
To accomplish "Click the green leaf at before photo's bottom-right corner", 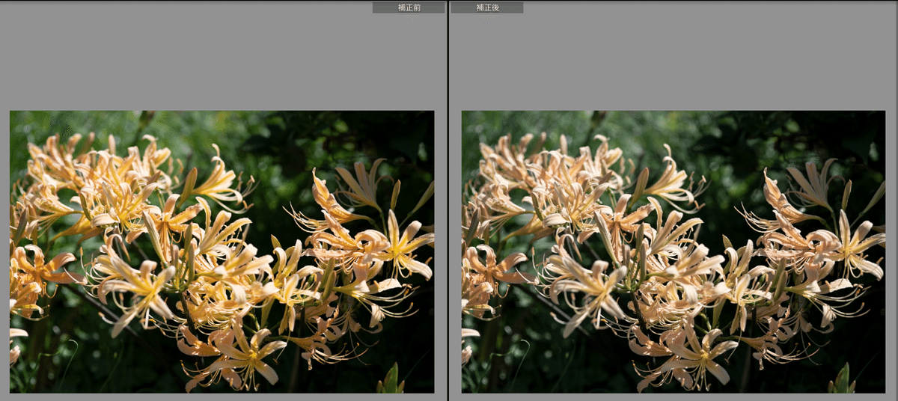I will click(x=391, y=380).
